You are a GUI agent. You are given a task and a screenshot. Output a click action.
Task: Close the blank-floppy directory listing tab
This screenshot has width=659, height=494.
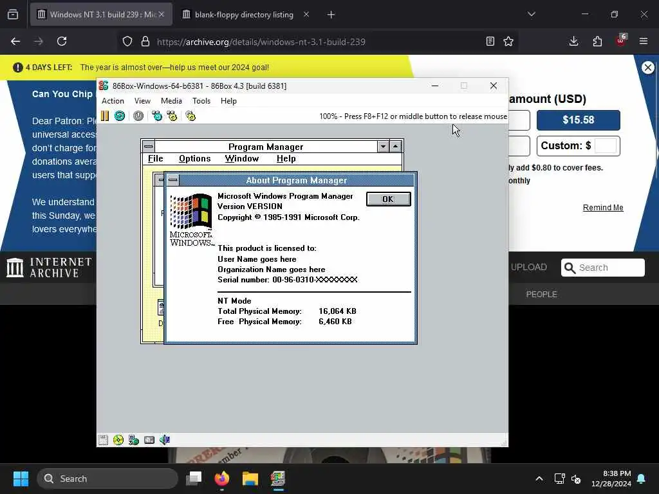pos(306,15)
